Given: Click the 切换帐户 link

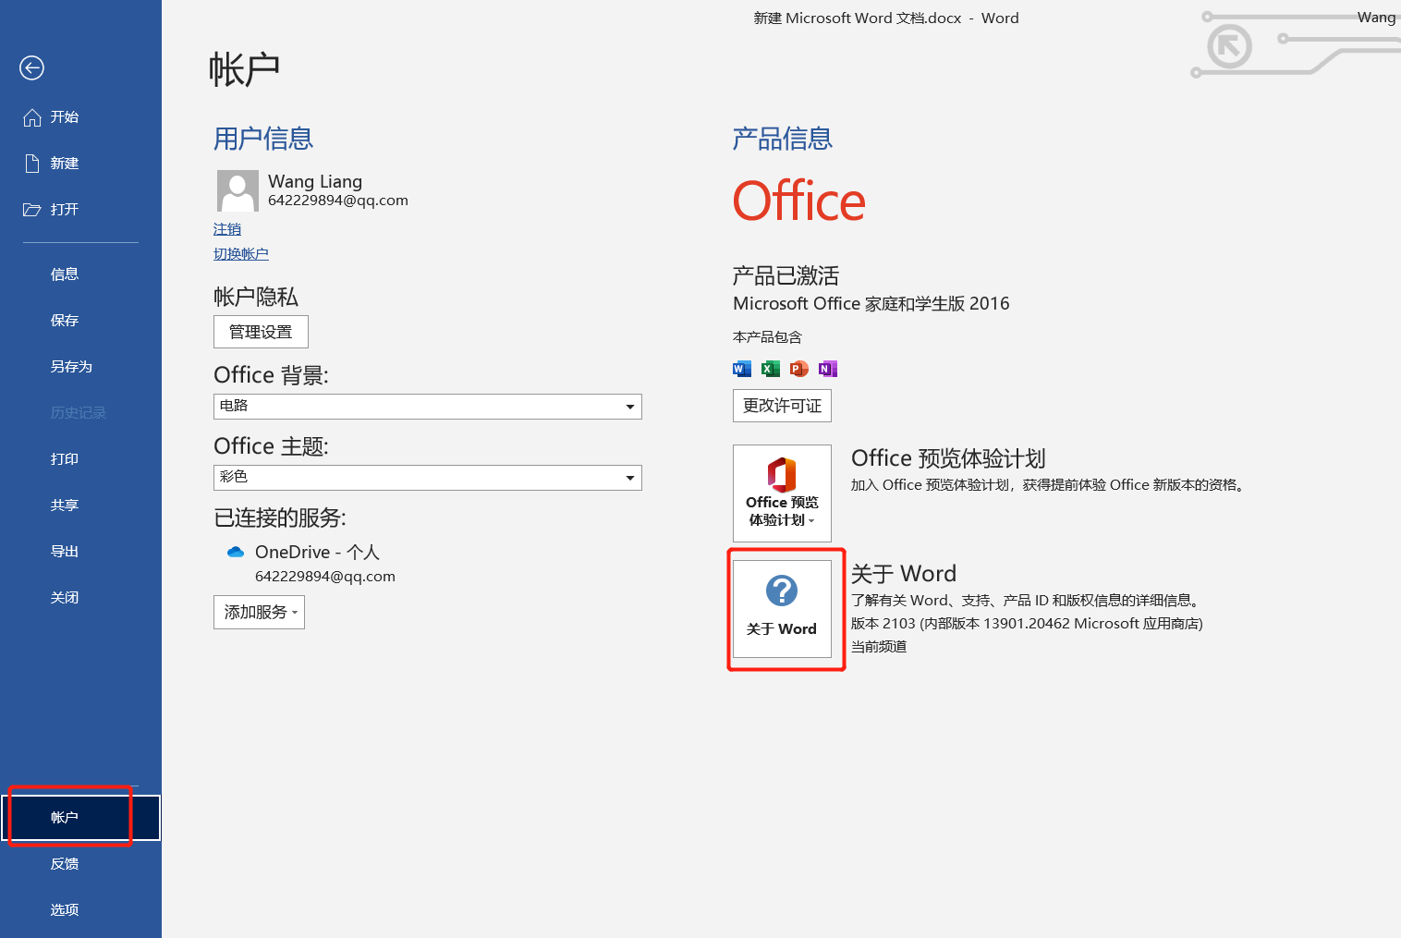Looking at the screenshot, I should pyautogui.click(x=241, y=254).
